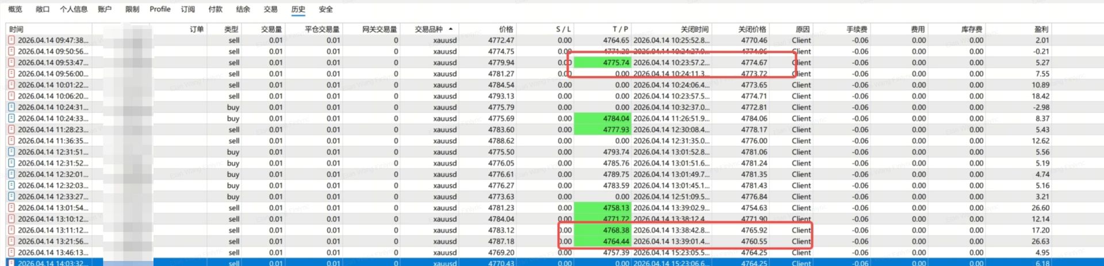
Task: Click the sell order icon for the 11:36:35 row
Action: pyautogui.click(x=11, y=141)
